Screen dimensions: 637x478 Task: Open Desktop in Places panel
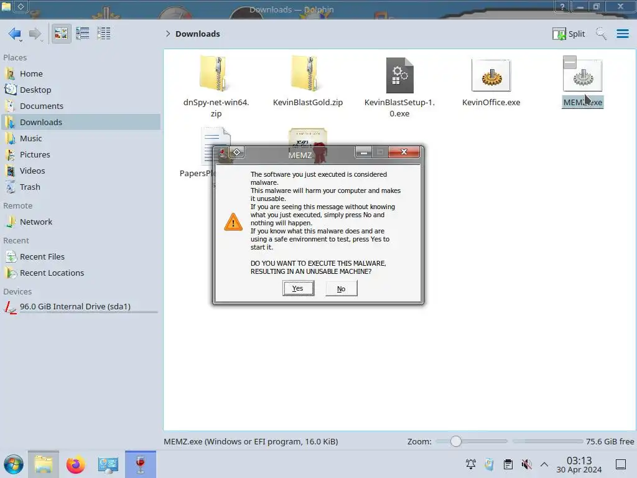(80, 90)
